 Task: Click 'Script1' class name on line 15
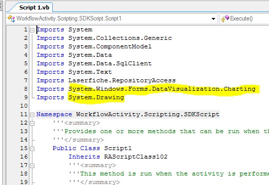(118, 148)
